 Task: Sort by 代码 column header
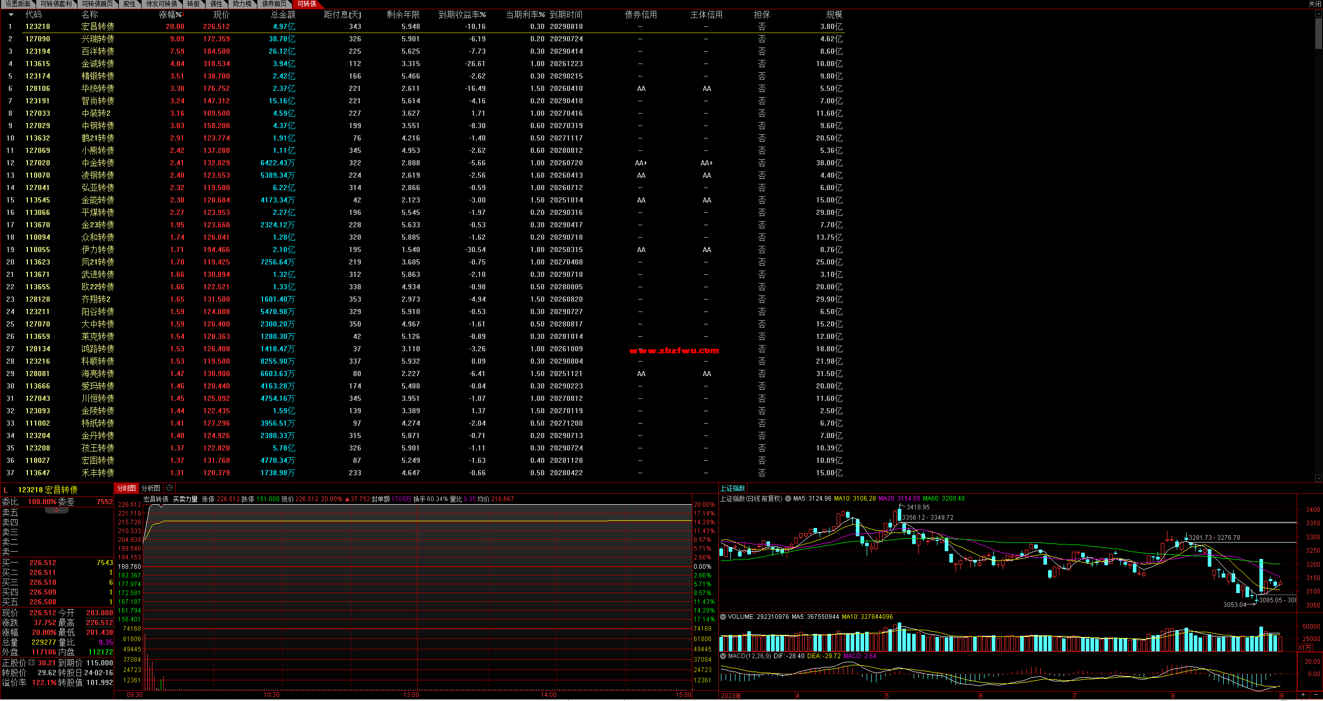33,15
